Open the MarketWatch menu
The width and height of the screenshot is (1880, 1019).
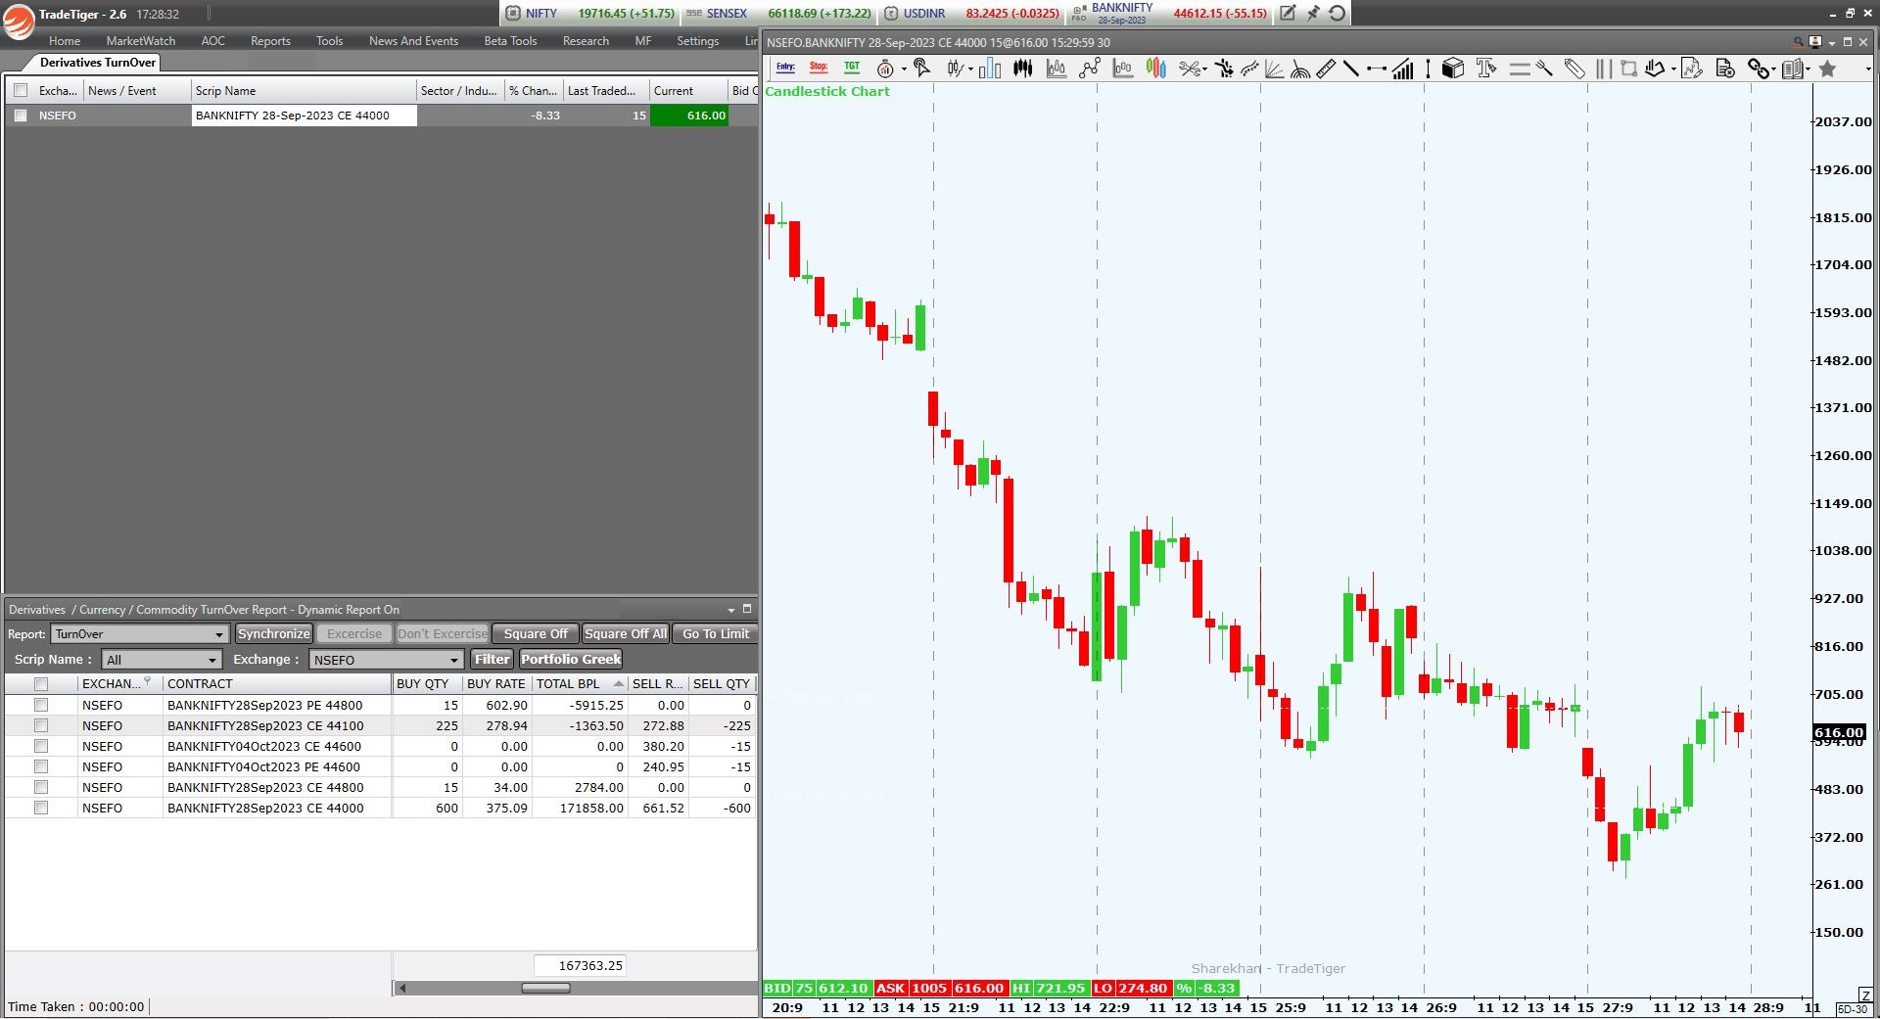point(141,41)
